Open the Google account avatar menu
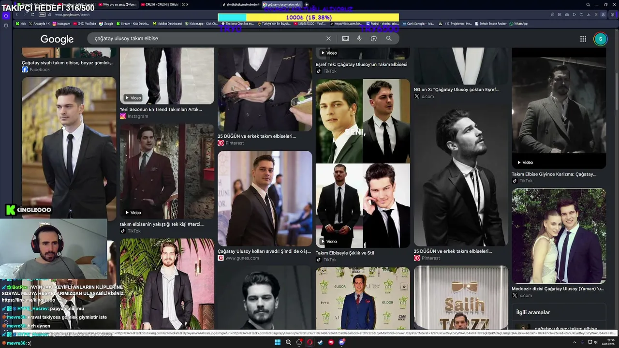Image resolution: width=619 pixels, height=348 pixels. tap(600, 39)
